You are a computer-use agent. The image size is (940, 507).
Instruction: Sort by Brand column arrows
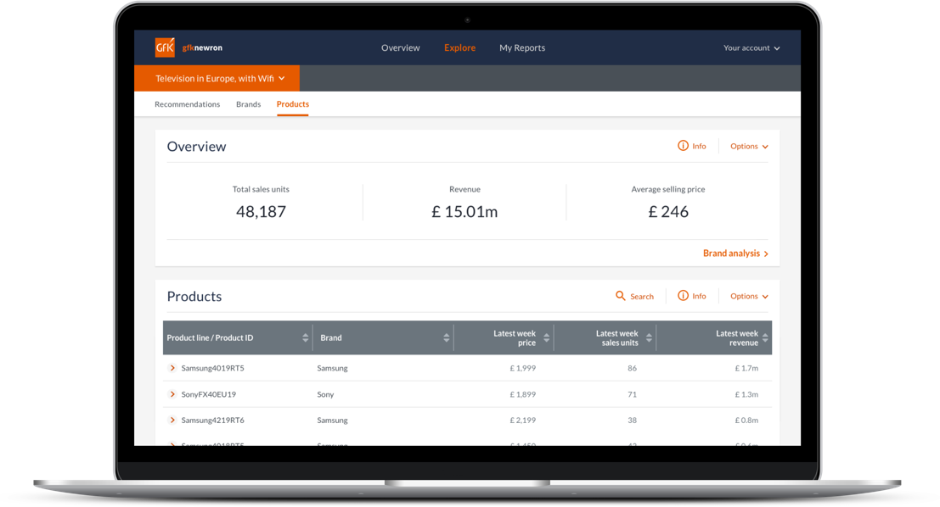coord(446,337)
